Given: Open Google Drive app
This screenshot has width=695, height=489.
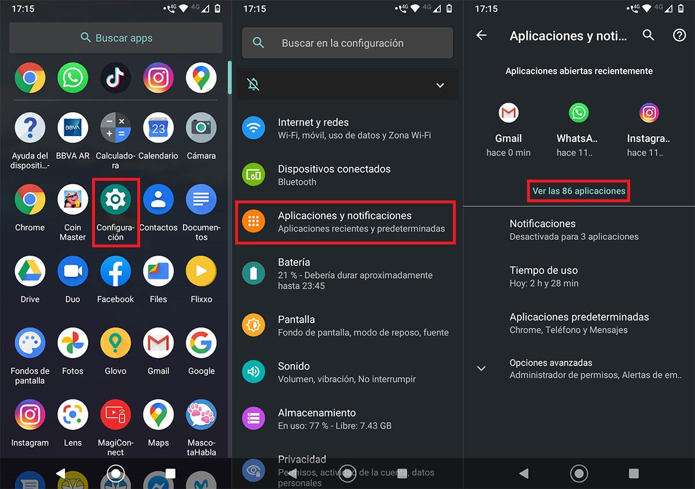Looking at the screenshot, I should [30, 280].
